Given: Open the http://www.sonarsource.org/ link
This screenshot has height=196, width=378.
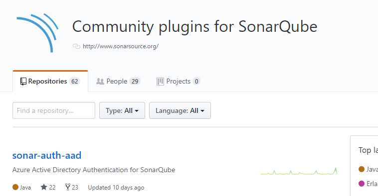Looking at the screenshot, I should pyautogui.click(x=121, y=46).
